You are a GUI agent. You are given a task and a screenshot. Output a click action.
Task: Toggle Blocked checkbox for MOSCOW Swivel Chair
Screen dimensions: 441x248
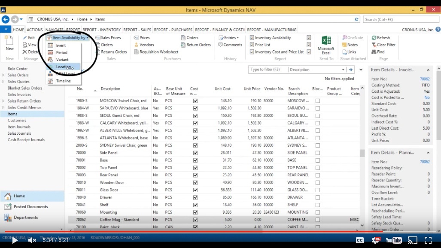[x=317, y=101]
